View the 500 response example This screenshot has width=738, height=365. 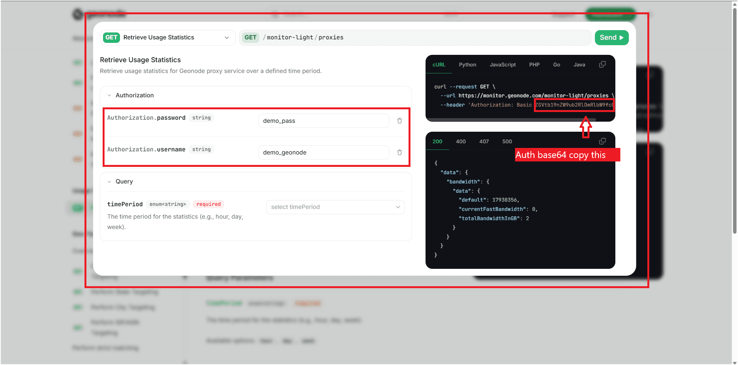click(507, 141)
